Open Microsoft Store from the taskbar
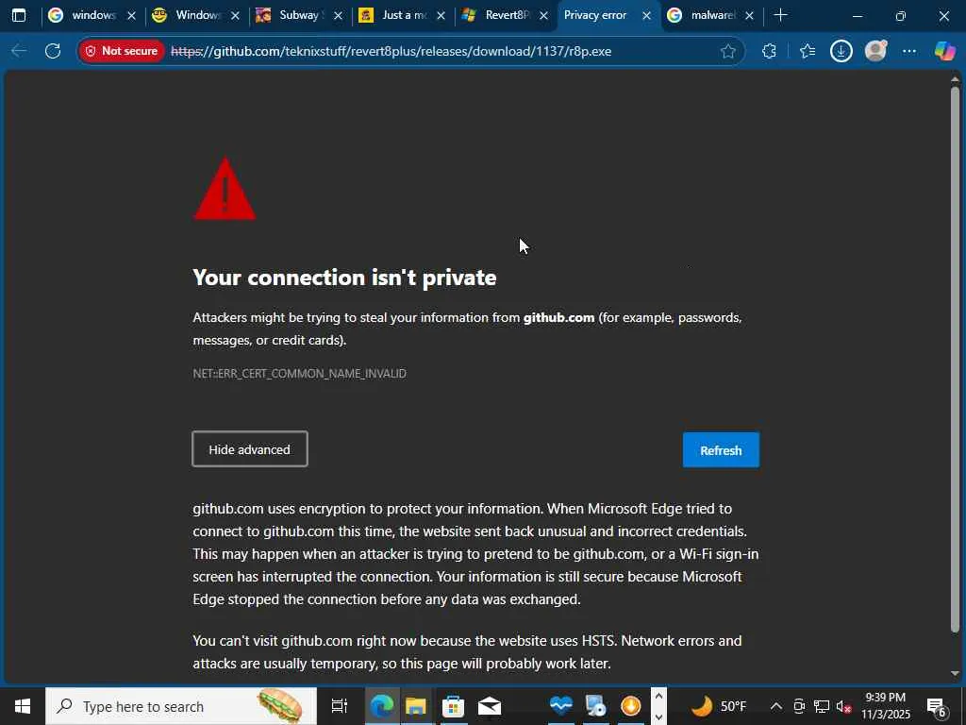The height and width of the screenshot is (725, 966). point(453,706)
